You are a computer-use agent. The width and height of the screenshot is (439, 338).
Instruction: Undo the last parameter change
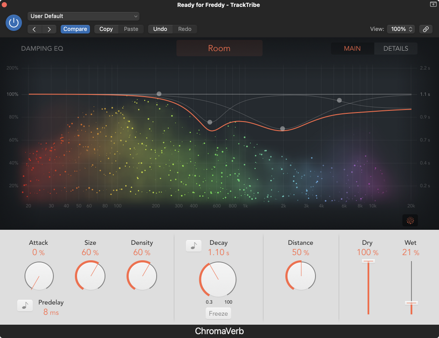click(160, 29)
